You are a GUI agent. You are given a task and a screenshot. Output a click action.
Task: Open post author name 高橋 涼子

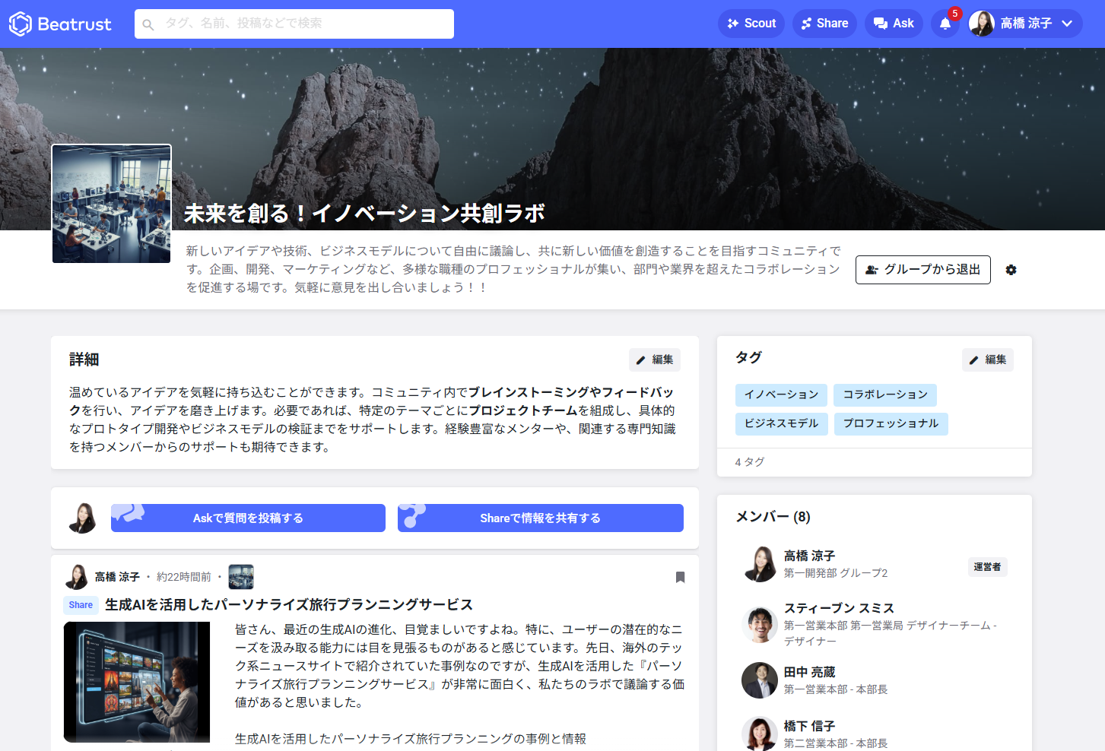pyautogui.click(x=117, y=577)
